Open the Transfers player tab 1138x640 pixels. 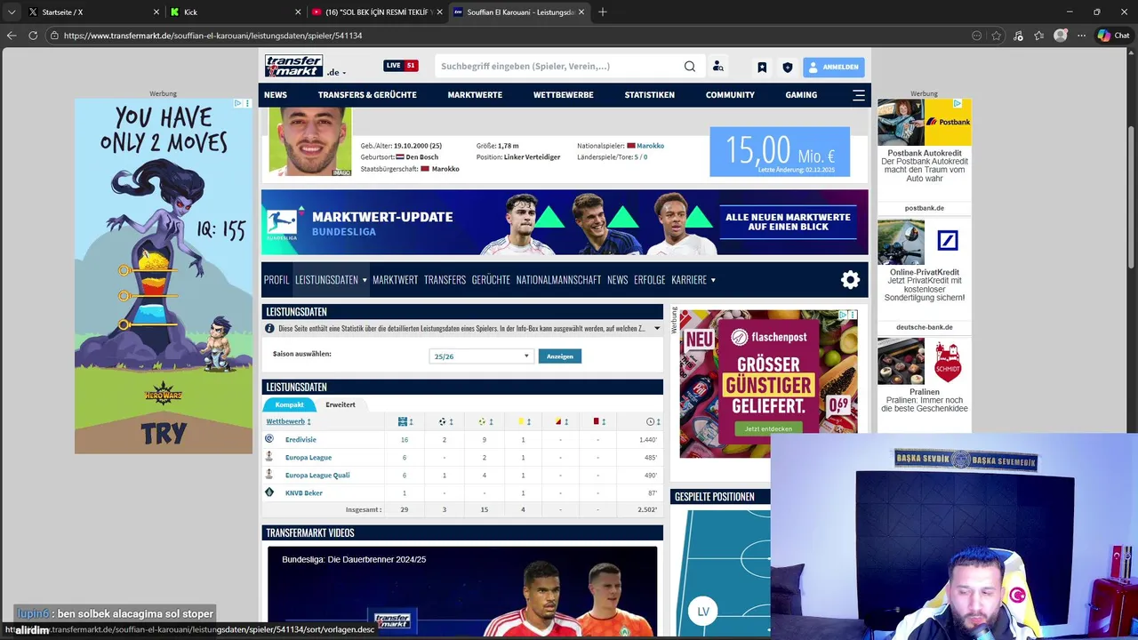click(x=445, y=280)
